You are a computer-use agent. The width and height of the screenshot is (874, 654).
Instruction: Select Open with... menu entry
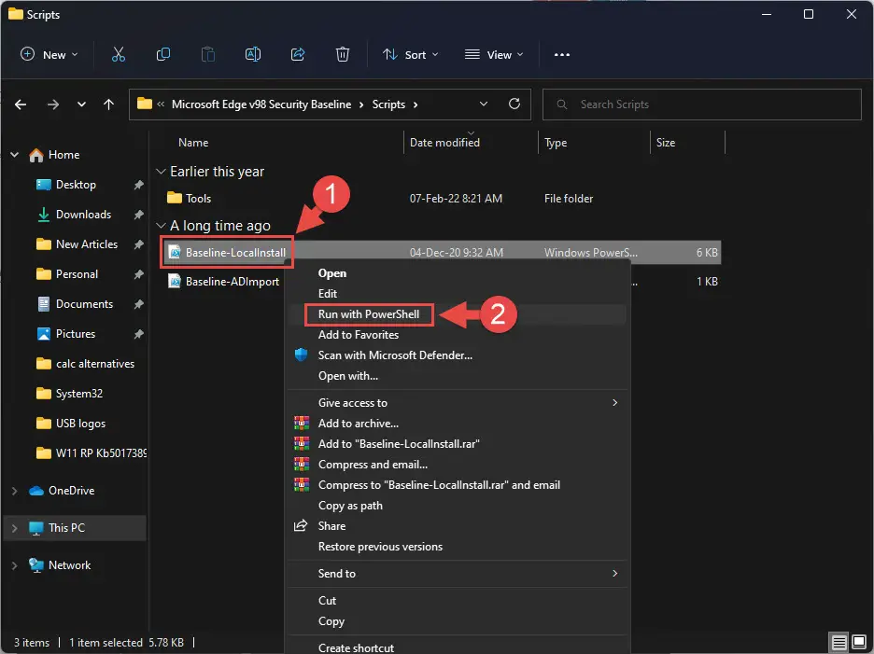[457, 376]
